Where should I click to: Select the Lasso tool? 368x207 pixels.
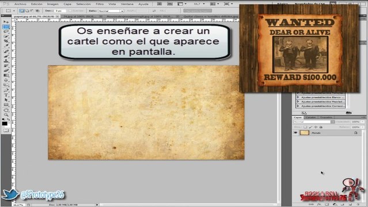click(x=6, y=32)
